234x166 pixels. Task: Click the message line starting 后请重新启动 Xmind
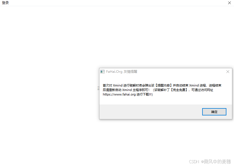coord(158,90)
